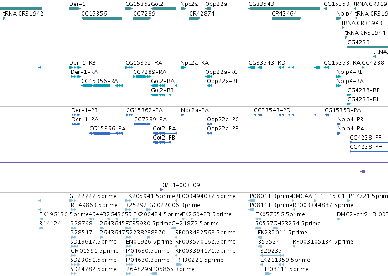Click the CG4238 gene bar
388x276 pixels.
point(367,47)
